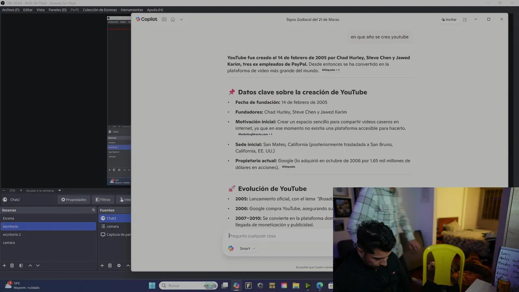Open the Editar menu in OBS
519x292 pixels.
[x=28, y=10]
